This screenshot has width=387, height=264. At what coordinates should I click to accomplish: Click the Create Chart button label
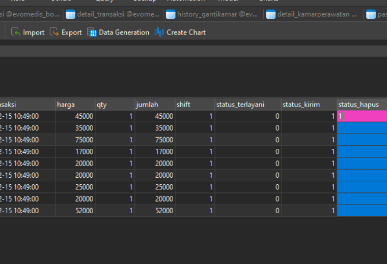(186, 32)
